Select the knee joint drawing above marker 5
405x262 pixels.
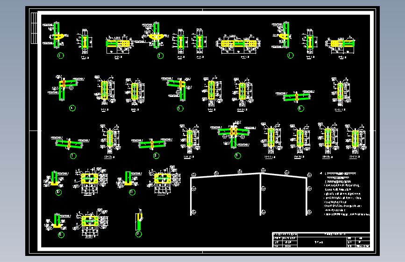click(177, 89)
